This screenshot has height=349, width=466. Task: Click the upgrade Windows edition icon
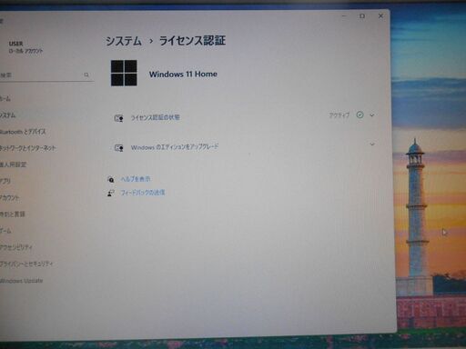coord(118,148)
